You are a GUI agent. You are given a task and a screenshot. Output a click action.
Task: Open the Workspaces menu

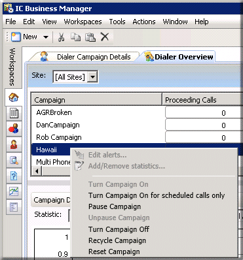pyautogui.click(x=83, y=22)
